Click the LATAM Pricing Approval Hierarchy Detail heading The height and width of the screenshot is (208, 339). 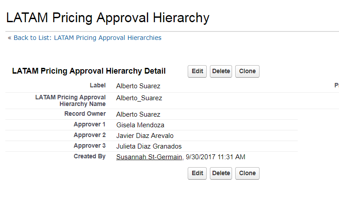pyautogui.click(x=89, y=71)
